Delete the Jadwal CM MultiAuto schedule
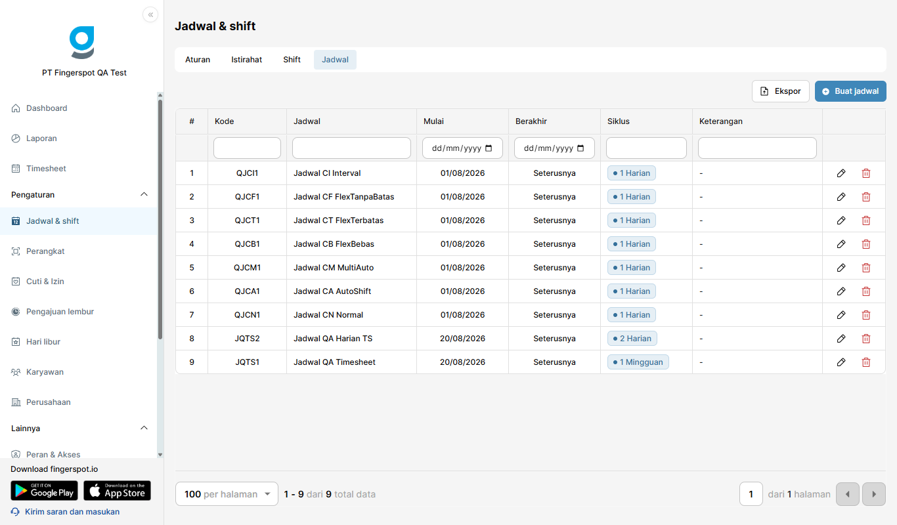The image size is (897, 525). (866, 268)
